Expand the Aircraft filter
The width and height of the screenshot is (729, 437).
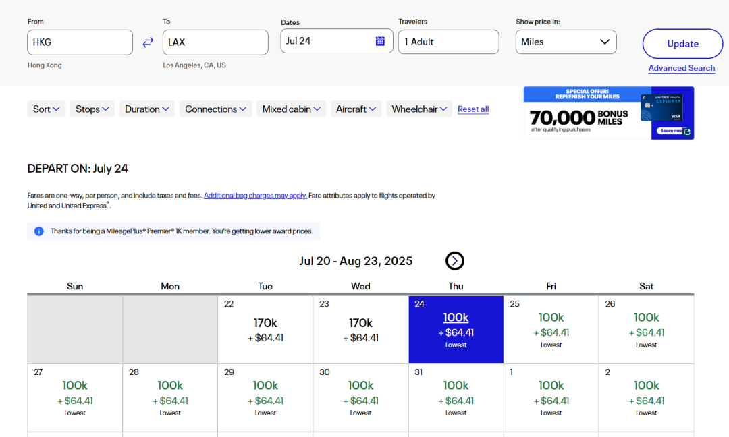tap(356, 109)
